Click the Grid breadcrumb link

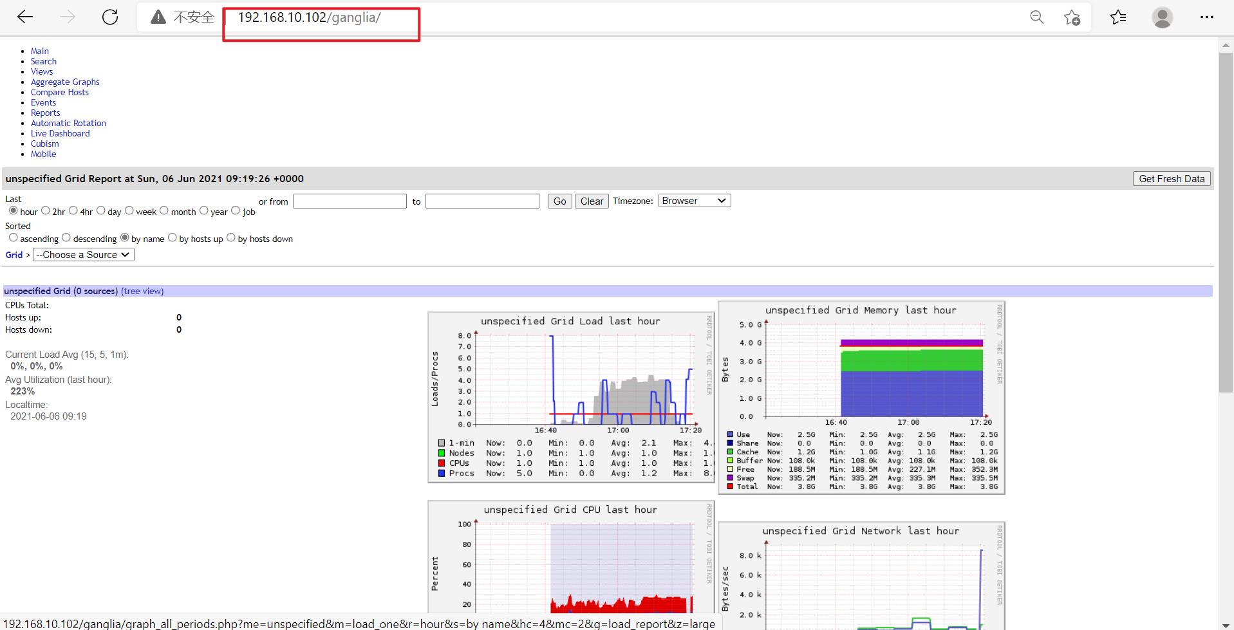(x=14, y=255)
